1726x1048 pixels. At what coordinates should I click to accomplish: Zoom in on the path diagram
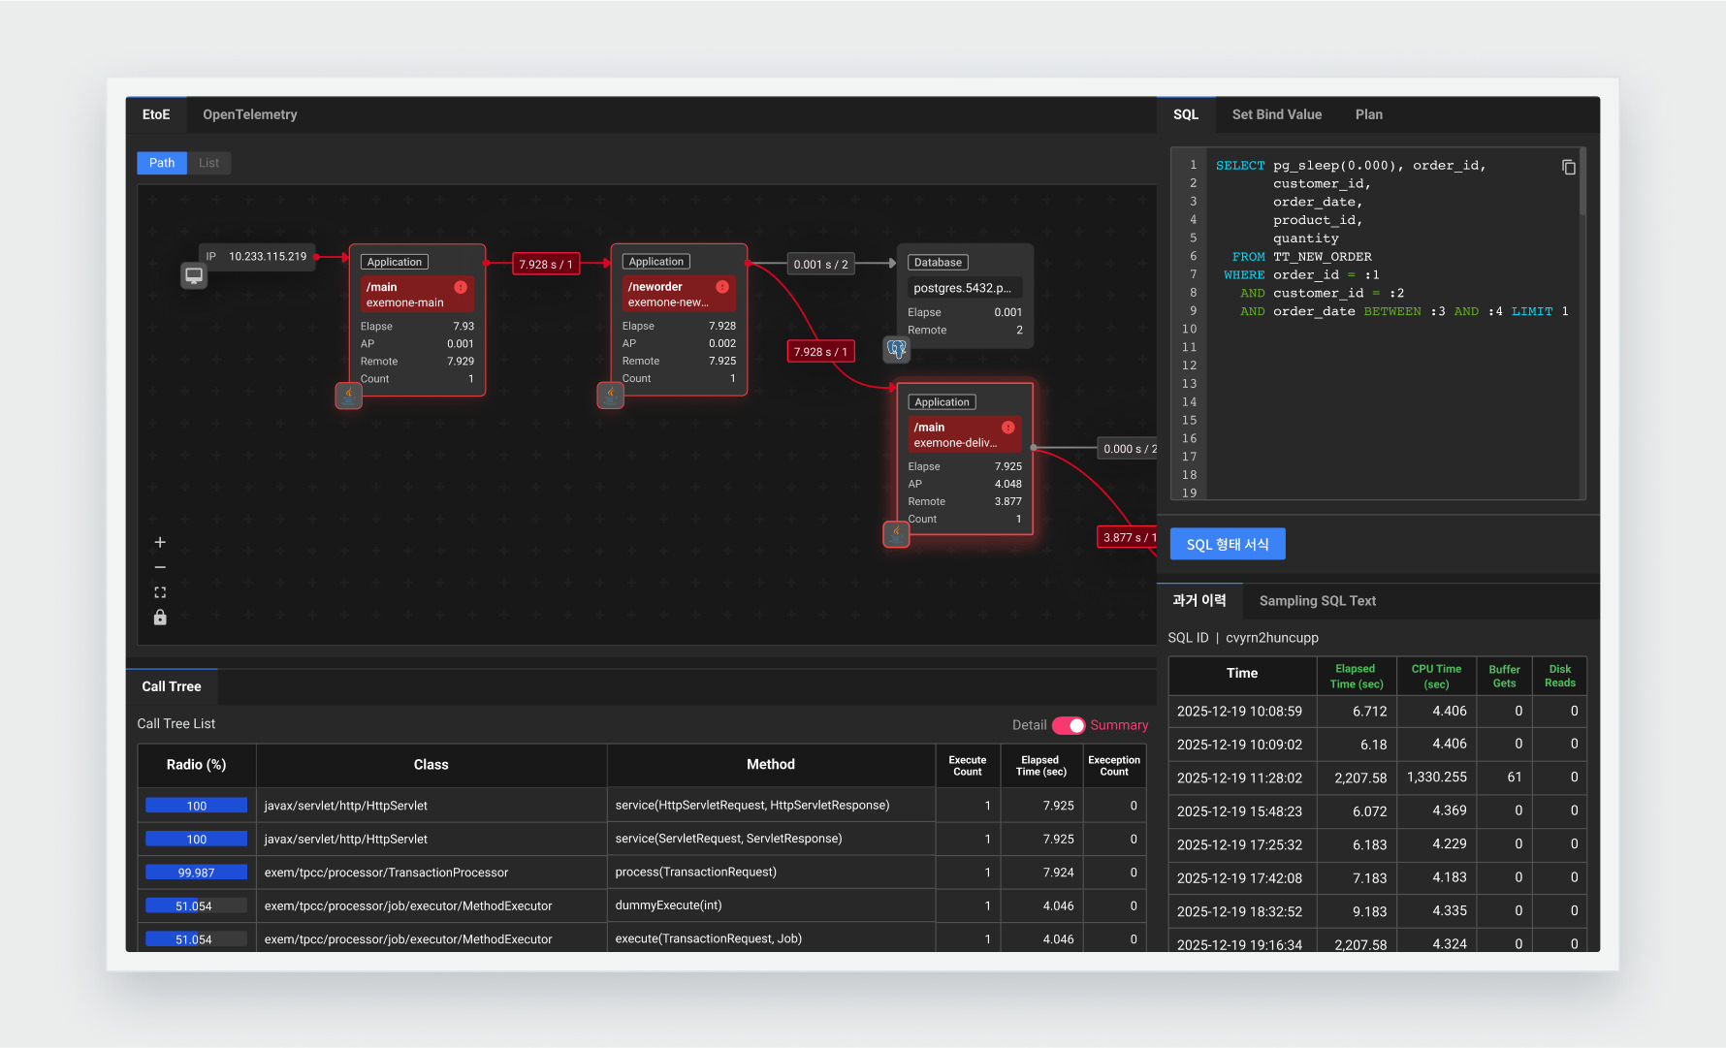pyautogui.click(x=160, y=543)
